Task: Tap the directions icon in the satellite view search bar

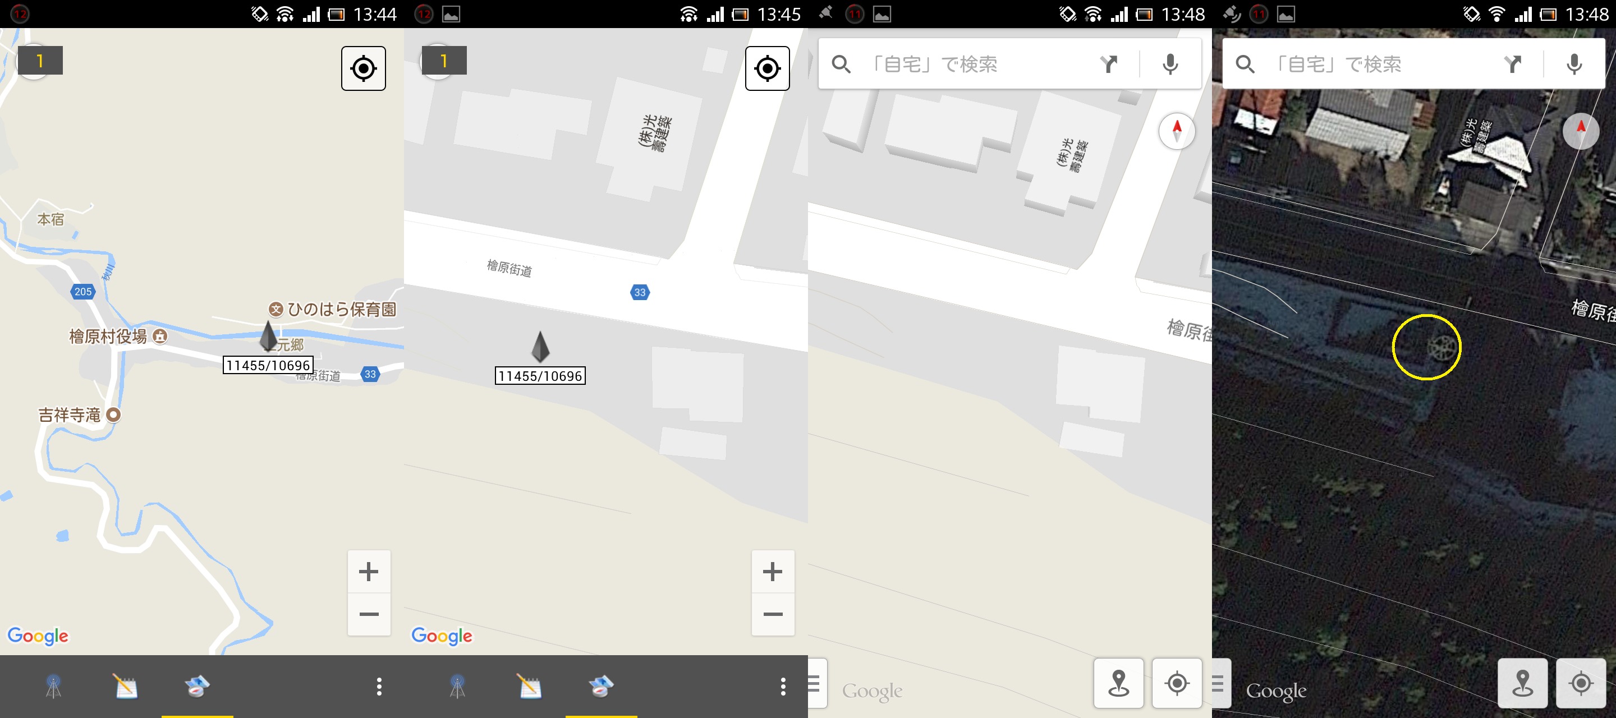Action: [1513, 64]
